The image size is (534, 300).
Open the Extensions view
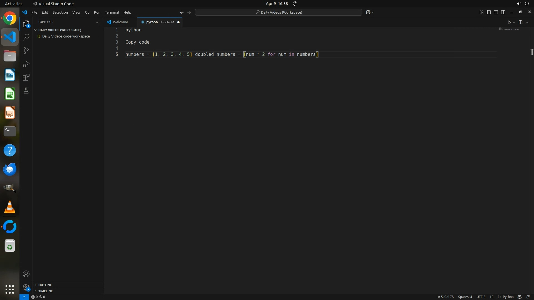[x=26, y=77]
